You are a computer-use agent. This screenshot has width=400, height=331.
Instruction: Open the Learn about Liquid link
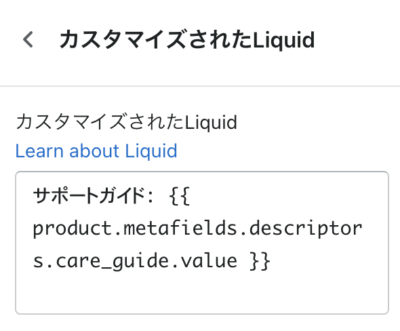pyautogui.click(x=96, y=151)
